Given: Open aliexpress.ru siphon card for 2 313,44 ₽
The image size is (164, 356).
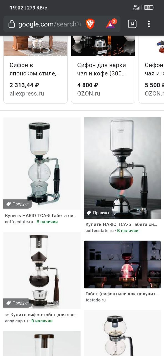Looking at the screenshot, I should tap(36, 70).
